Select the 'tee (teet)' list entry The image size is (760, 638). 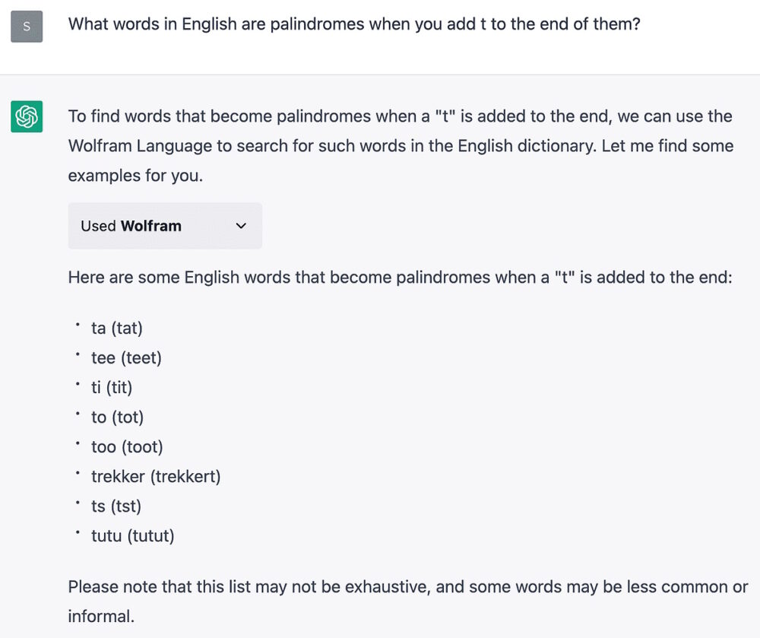click(x=126, y=357)
